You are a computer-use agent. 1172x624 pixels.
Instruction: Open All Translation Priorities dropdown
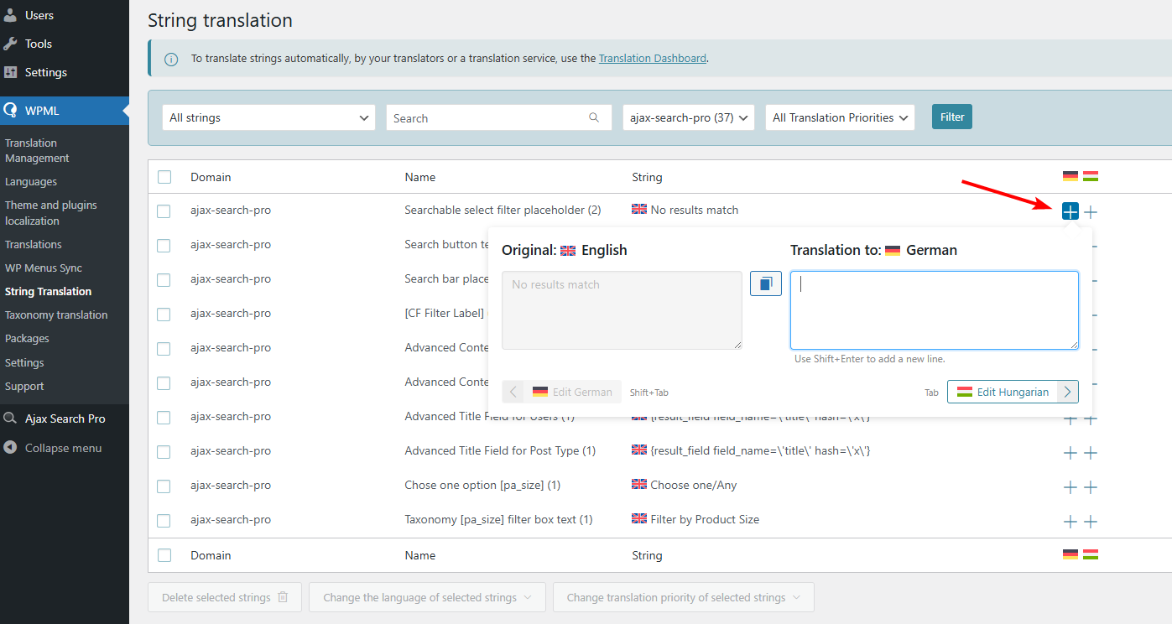coord(840,117)
